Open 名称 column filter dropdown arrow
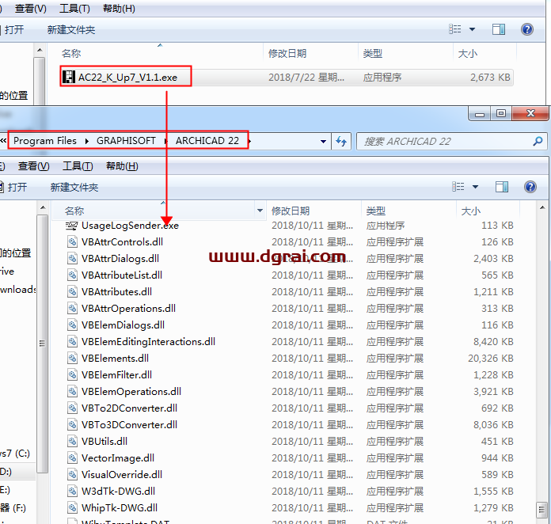 point(260,211)
